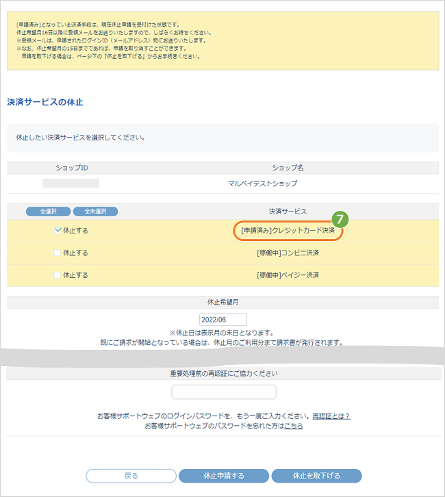The width and height of the screenshot is (445, 497).
Task: Click the 全未選択 button
Action: (95, 212)
